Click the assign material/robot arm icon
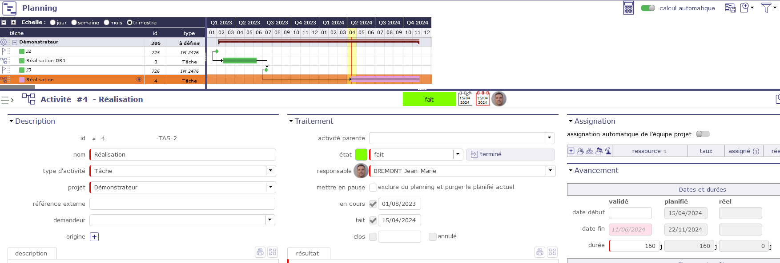Viewport: 780px width, 263px height. 608,151
